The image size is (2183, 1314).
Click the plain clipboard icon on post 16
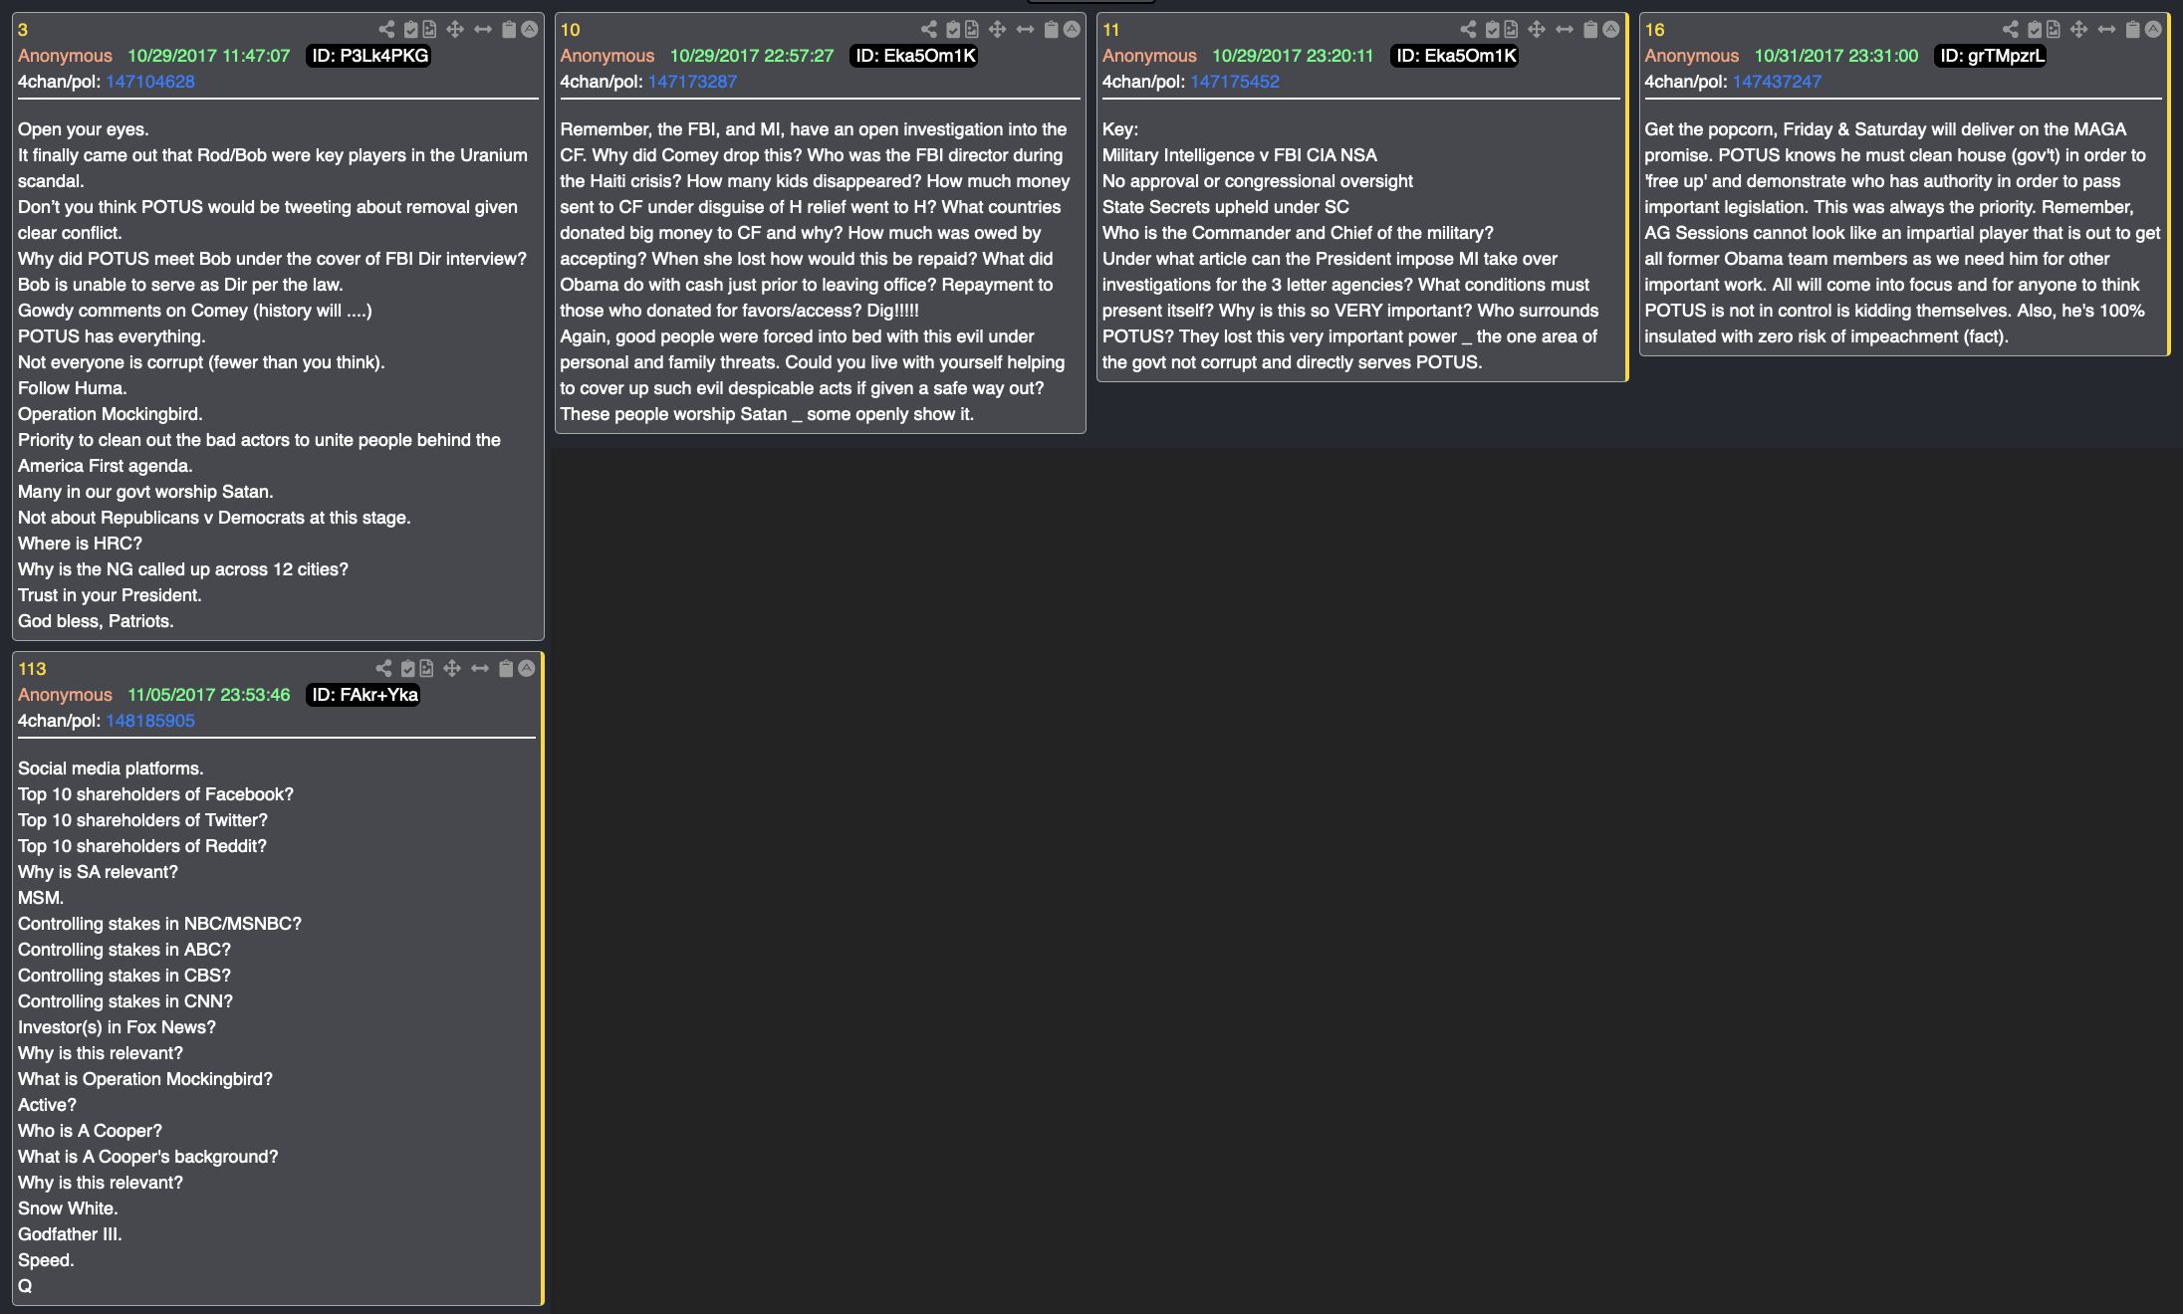pyautogui.click(x=2133, y=30)
